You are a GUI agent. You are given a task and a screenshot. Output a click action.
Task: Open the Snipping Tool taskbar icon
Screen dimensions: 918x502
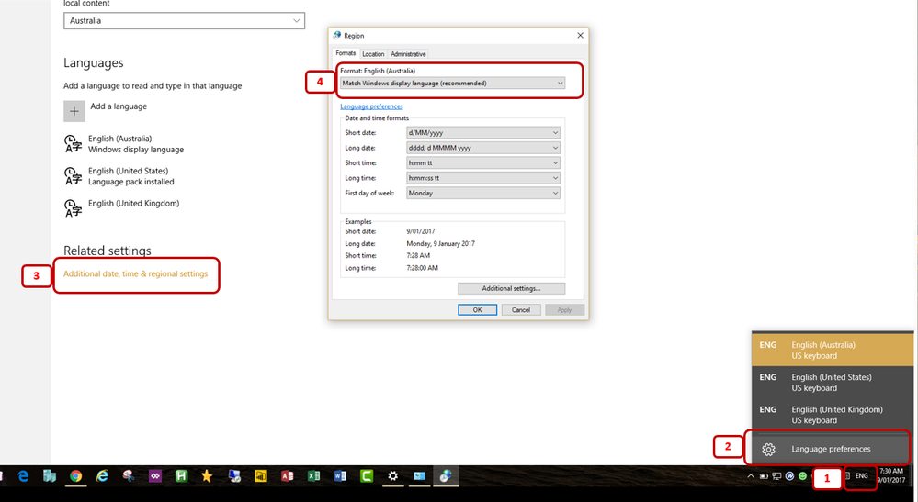click(x=129, y=476)
